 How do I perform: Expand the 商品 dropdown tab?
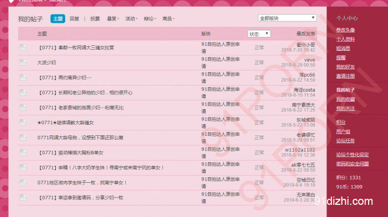click(x=169, y=19)
